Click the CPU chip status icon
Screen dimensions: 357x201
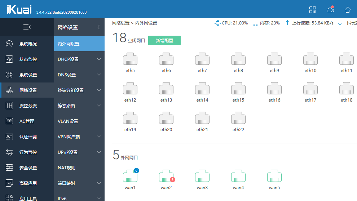click(217, 23)
